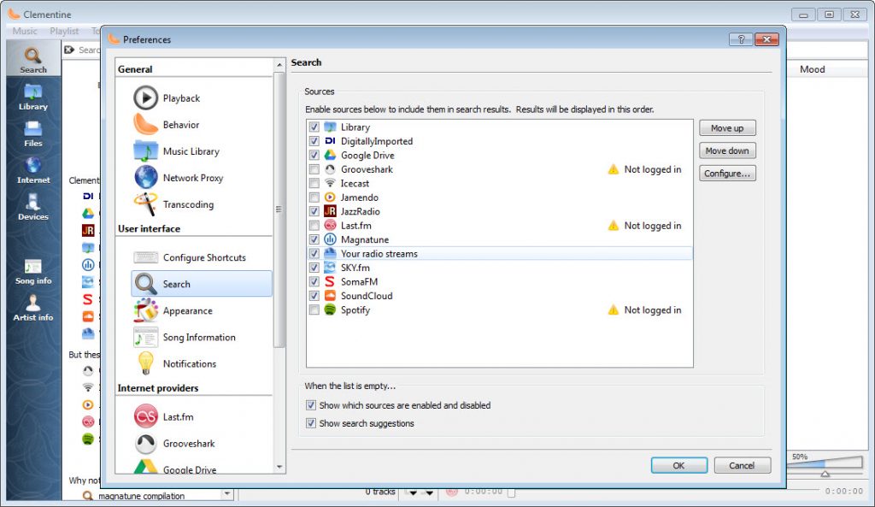
Task: Click the preferences list scrollbar thumb
Action: tap(279, 209)
